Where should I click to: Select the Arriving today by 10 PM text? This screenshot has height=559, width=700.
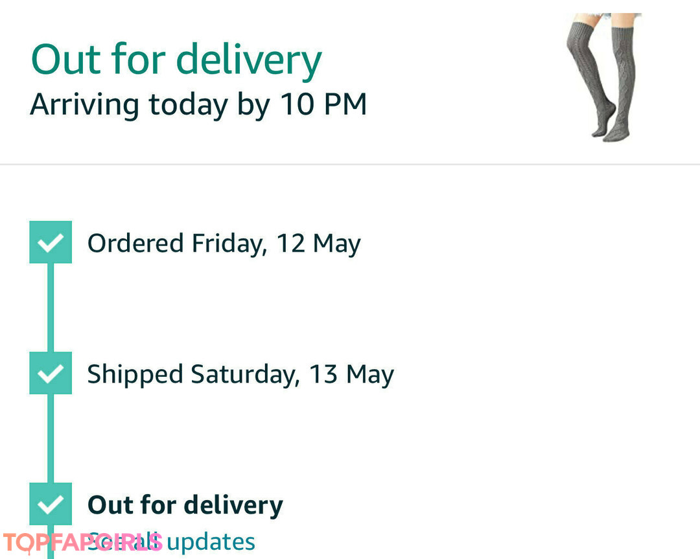[198, 104]
